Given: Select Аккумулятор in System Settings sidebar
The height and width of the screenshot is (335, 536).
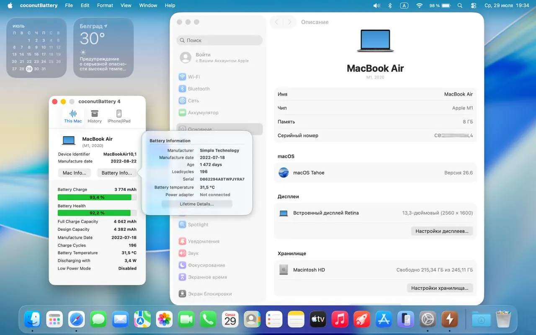Looking at the screenshot, I should click(220, 113).
